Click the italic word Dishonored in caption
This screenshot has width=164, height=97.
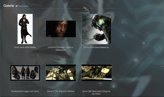coord(61,50)
